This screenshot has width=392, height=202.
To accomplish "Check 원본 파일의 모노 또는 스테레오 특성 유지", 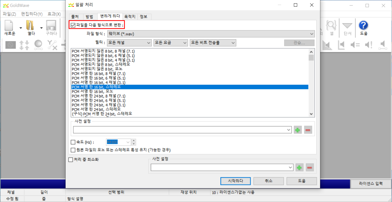I will point(73,150).
